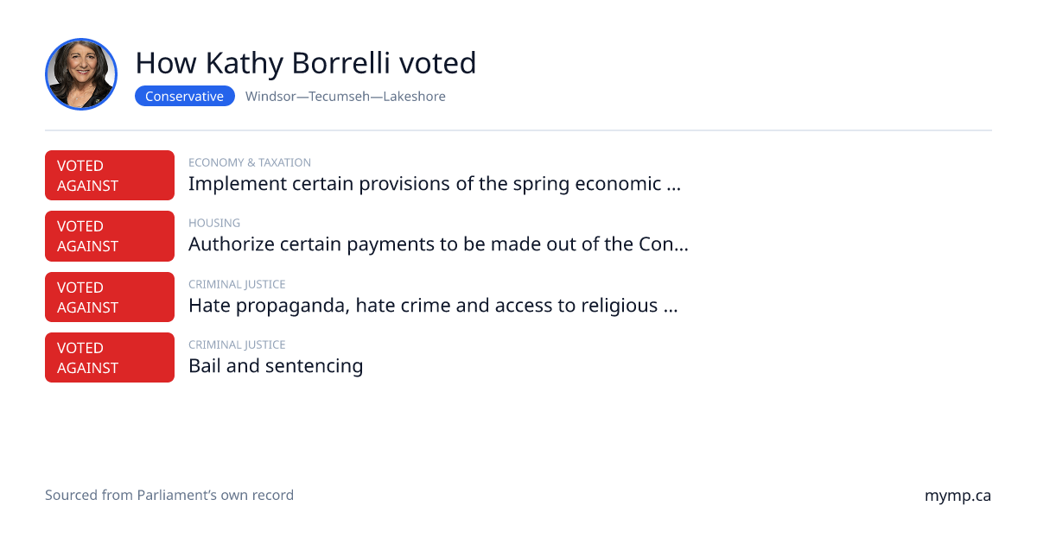
Task: Click "Sourced from Parliament's own record" text
Action: (169, 496)
